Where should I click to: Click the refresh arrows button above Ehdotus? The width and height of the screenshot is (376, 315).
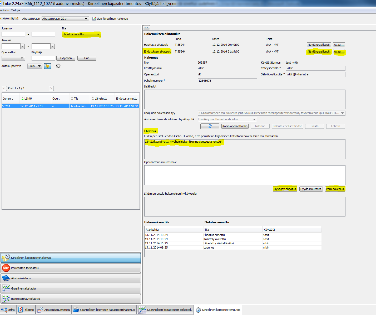[x=210, y=126]
